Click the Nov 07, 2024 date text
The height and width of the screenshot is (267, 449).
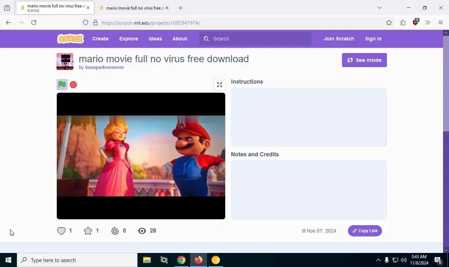(x=321, y=231)
